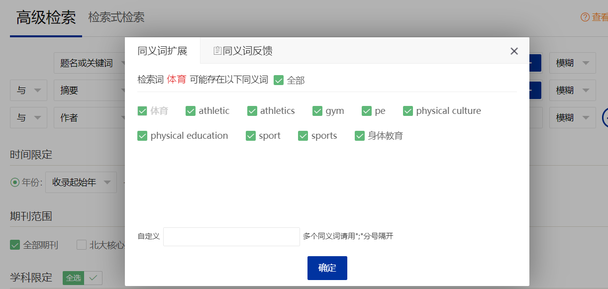
Task: Uncheck the athletics synonym
Action: tap(252, 111)
